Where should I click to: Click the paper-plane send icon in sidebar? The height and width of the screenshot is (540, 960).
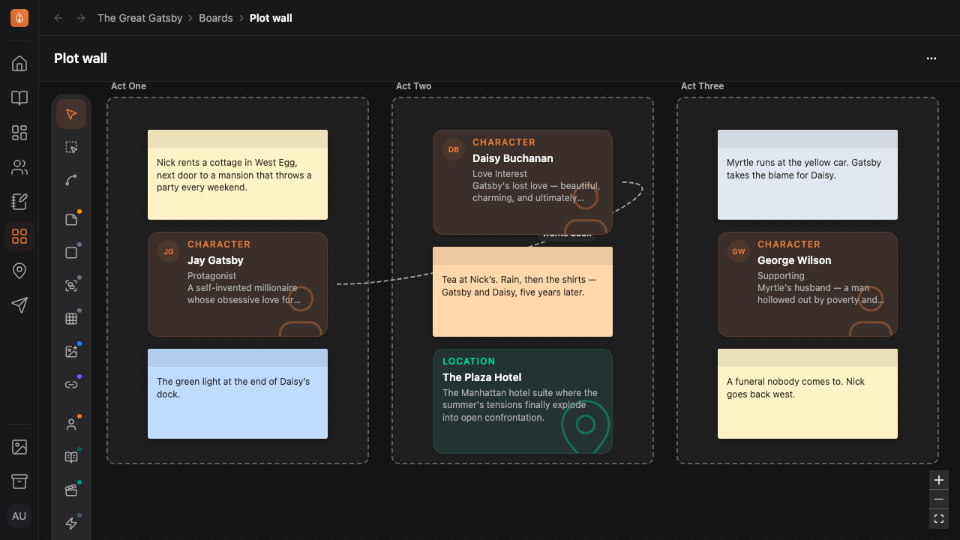pyautogui.click(x=19, y=305)
